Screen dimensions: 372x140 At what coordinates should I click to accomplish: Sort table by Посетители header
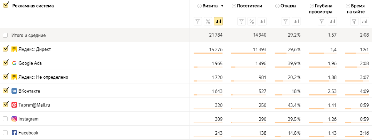249,6
